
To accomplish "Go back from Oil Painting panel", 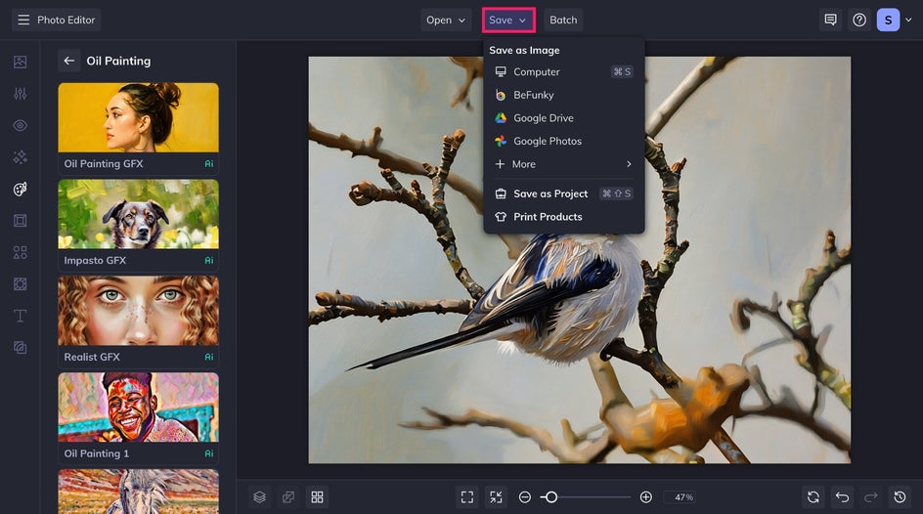I will tap(68, 61).
